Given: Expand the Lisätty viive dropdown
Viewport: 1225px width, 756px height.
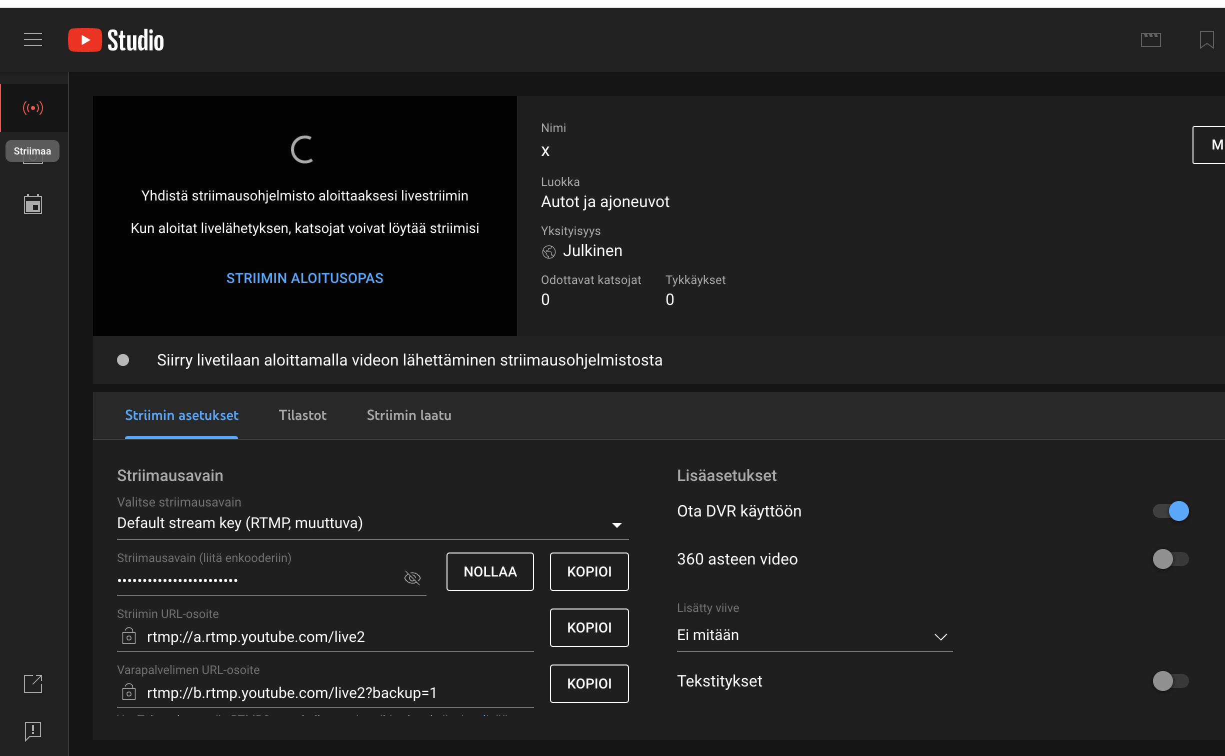Looking at the screenshot, I should [814, 635].
